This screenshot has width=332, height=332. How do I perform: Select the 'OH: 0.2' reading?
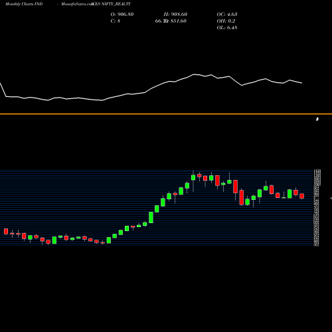pyautogui.click(x=226, y=21)
